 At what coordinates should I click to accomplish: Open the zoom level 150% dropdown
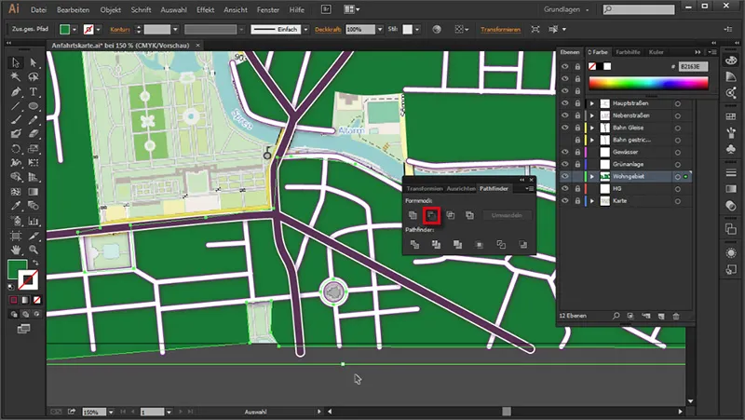[111, 412]
